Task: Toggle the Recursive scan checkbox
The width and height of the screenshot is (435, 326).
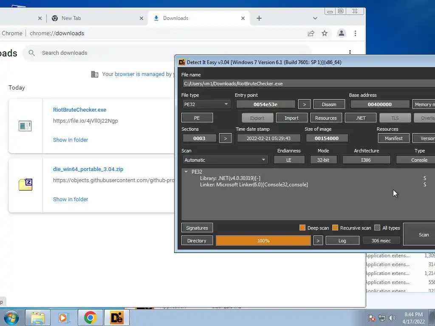Action: tap(335, 228)
